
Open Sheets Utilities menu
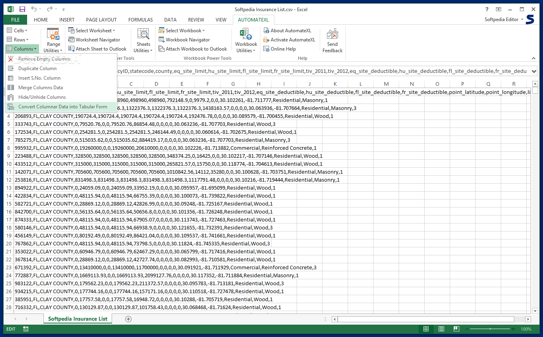(x=143, y=41)
